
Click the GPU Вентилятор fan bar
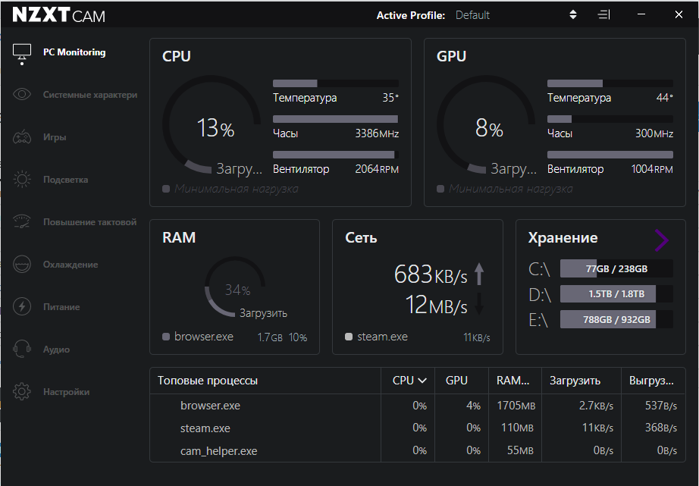[x=610, y=155]
